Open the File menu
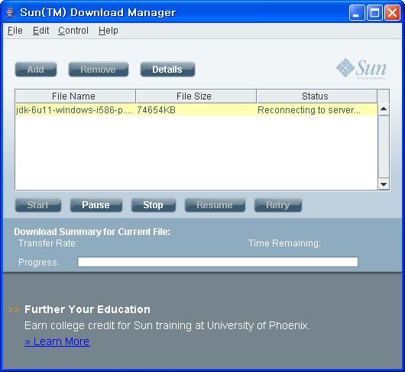Image resolution: width=405 pixels, height=372 pixels. coord(15,31)
